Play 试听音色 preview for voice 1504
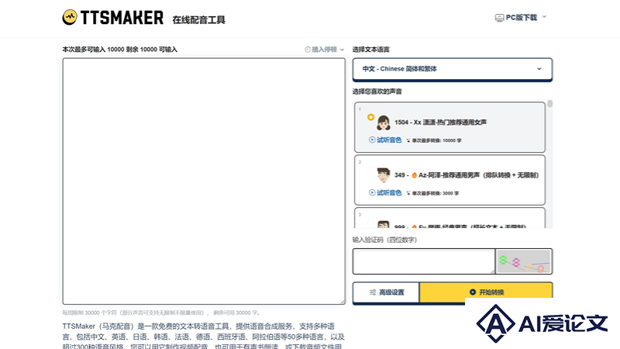 pyautogui.click(x=384, y=140)
